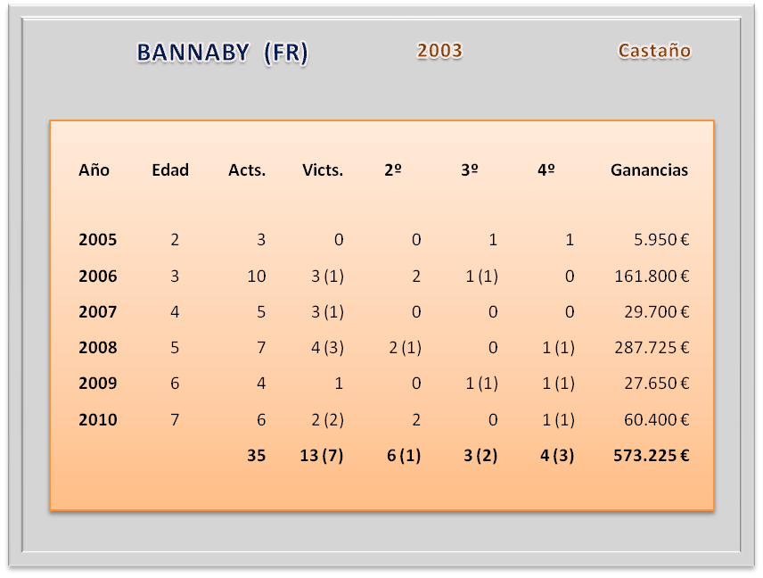Click the total victories 13 (7)
The width and height of the screenshot is (763, 578).
click(x=322, y=455)
